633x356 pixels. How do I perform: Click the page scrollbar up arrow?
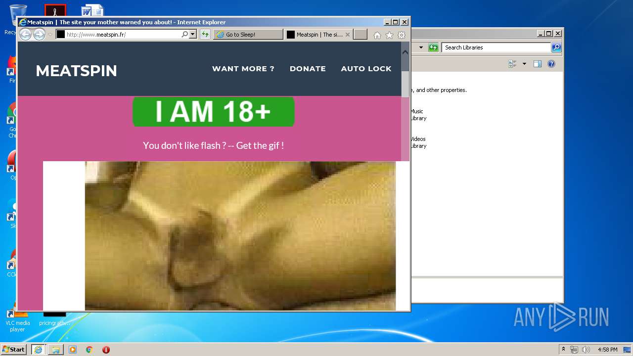point(405,51)
